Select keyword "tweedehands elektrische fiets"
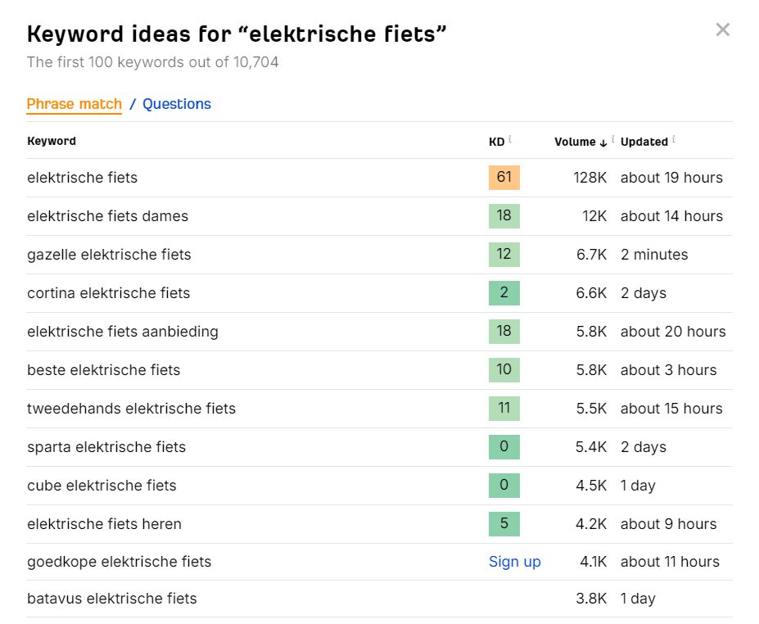This screenshot has width=759, height=624. (x=131, y=409)
